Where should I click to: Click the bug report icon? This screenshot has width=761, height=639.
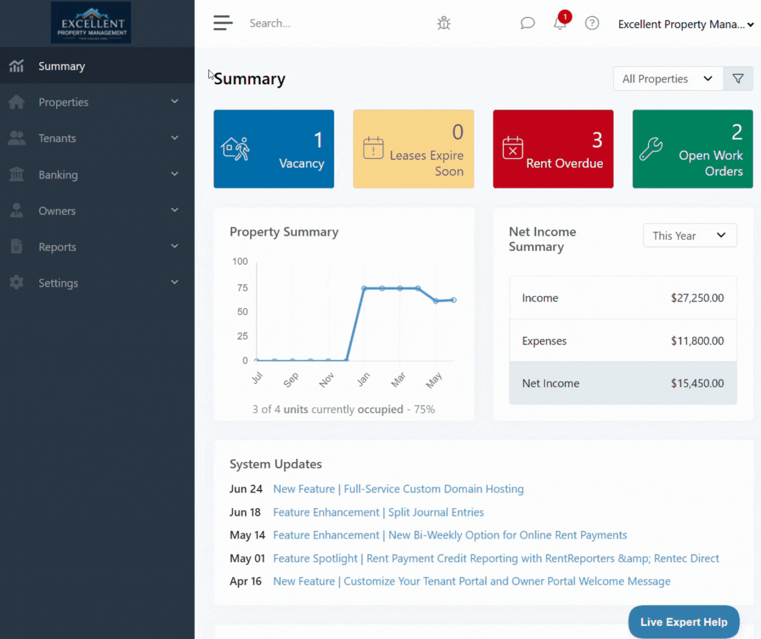444,23
